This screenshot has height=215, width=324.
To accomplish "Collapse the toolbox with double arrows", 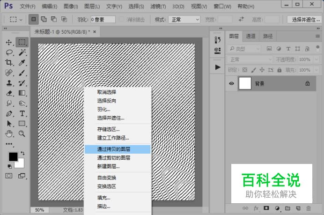I will tap(5, 28).
